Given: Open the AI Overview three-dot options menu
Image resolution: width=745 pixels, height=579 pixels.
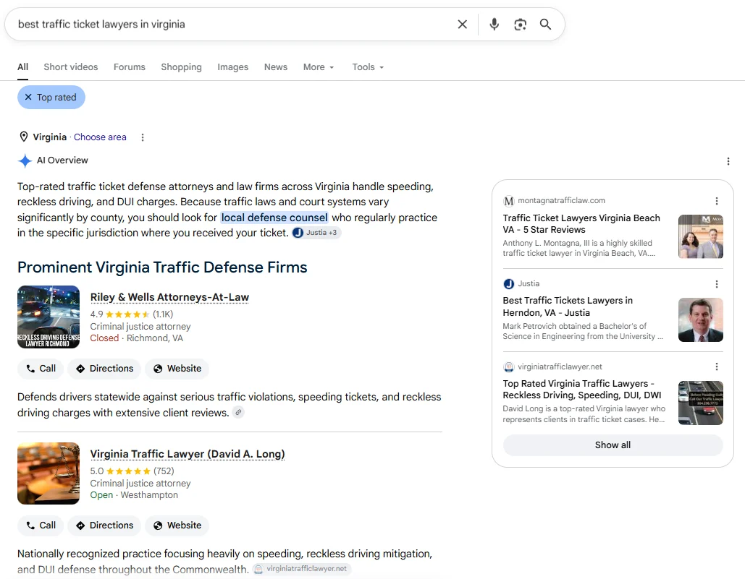Looking at the screenshot, I should click(728, 161).
